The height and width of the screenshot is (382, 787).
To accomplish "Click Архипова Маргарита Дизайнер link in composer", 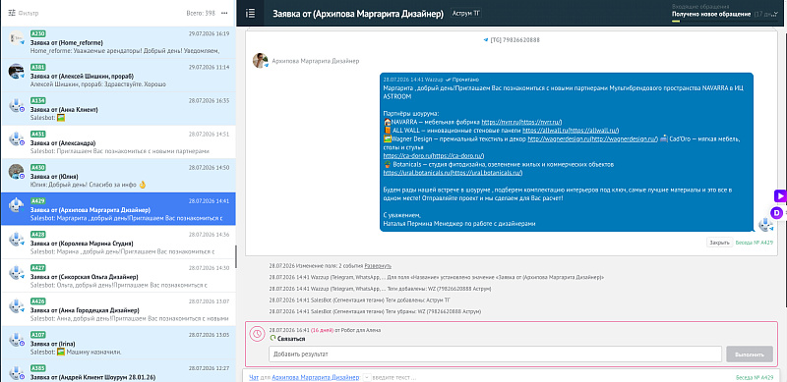I will pos(316,377).
